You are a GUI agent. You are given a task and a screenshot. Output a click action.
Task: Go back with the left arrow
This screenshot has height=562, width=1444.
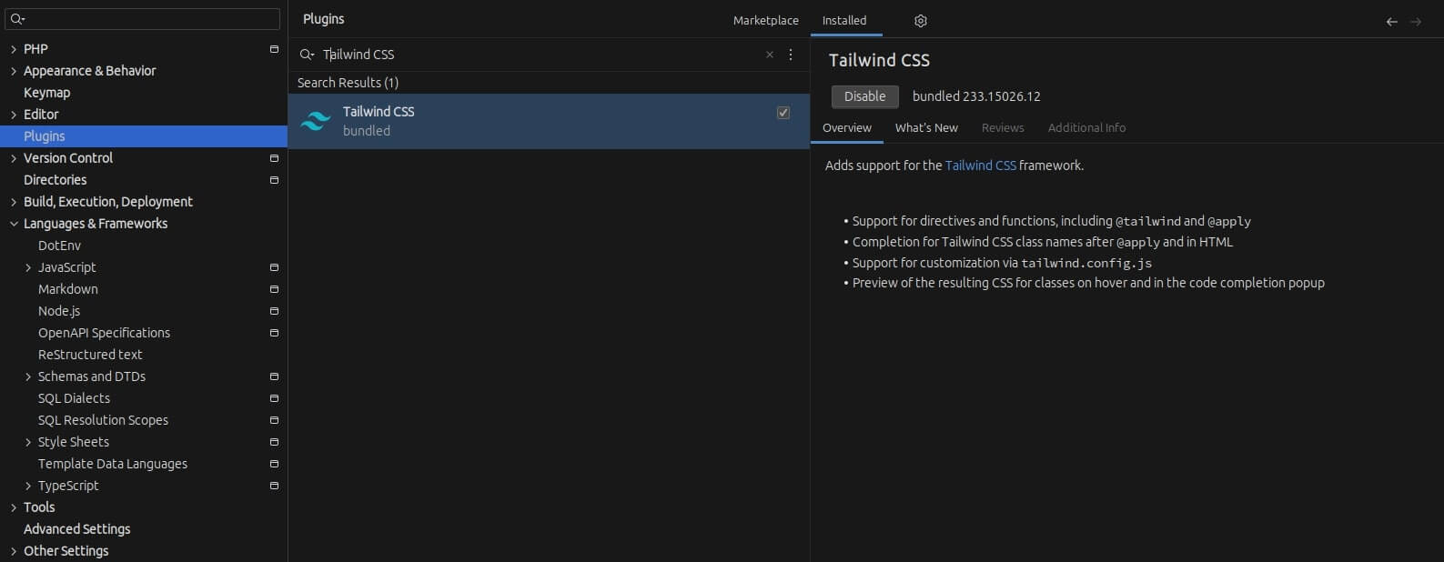tap(1391, 21)
